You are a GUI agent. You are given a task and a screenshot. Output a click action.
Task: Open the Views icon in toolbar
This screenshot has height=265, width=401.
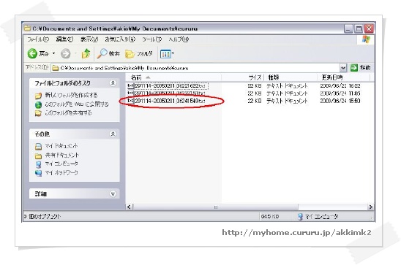click(x=167, y=54)
